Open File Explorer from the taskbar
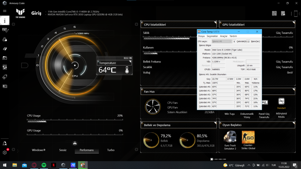The height and width of the screenshot is (169, 301). pos(15,165)
